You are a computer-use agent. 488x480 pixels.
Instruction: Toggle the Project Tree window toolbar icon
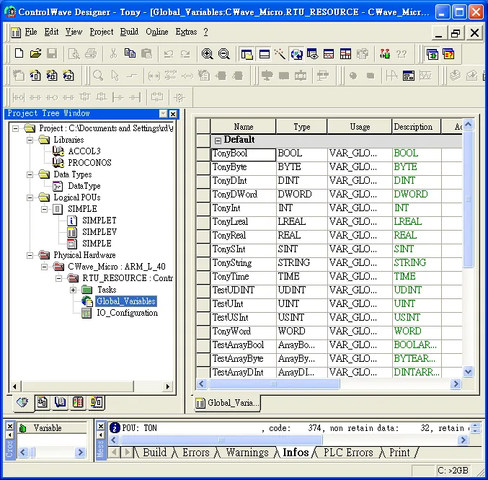click(x=247, y=55)
